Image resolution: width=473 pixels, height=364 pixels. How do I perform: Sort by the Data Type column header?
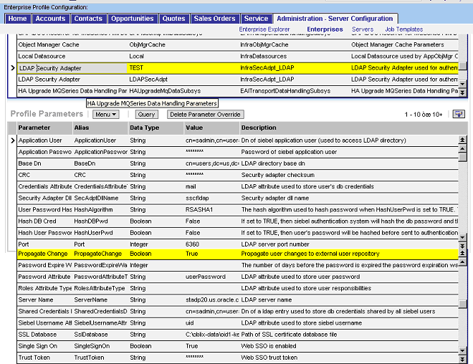(144, 128)
